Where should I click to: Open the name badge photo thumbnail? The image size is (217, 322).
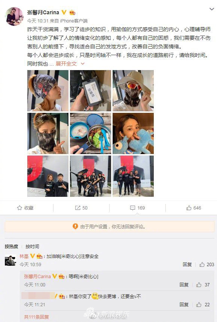coord(91,91)
